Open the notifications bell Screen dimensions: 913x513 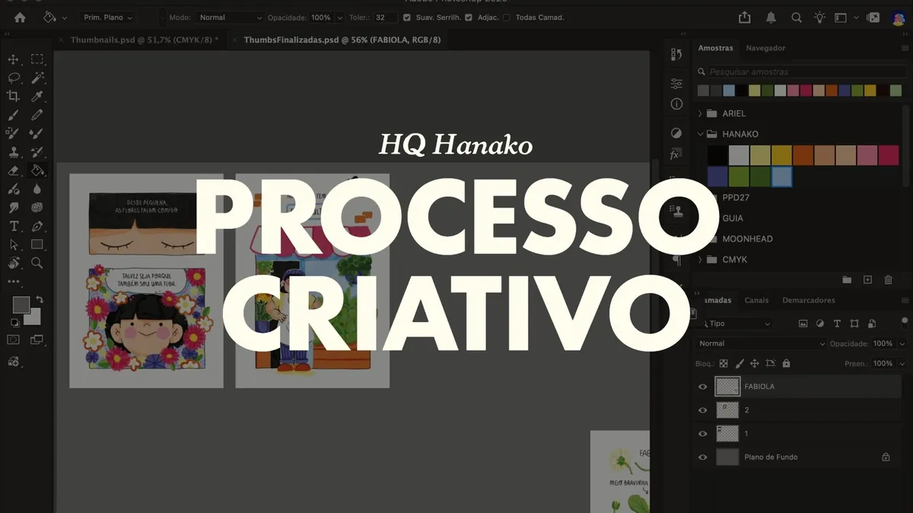click(771, 17)
